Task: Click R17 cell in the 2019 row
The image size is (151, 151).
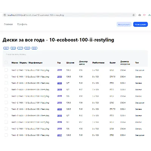Action: pyautogui.click(x=81, y=89)
